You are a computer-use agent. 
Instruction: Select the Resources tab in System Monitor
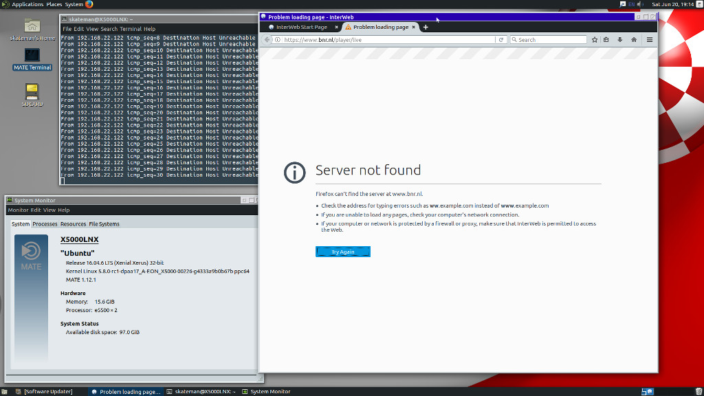point(73,224)
